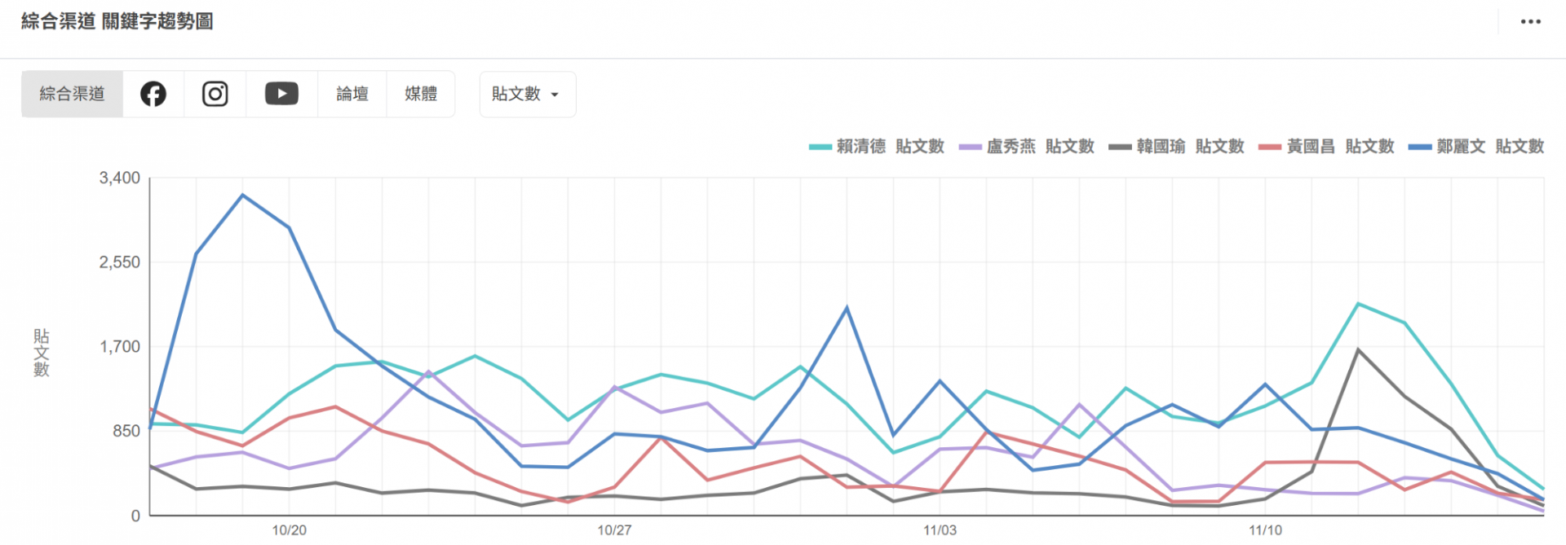
Task: Click the blue 鄭麗文 legend color swatch
Action: coord(1420,147)
